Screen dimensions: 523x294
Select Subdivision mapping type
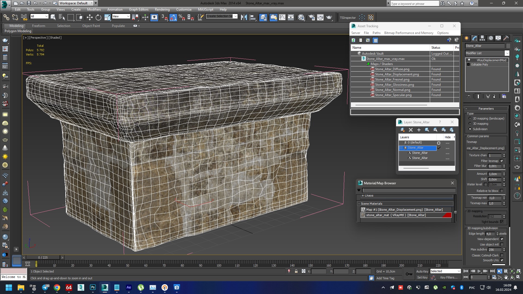[470, 129]
